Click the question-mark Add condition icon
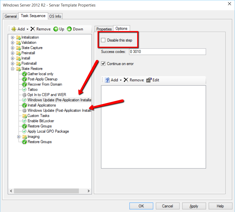This screenshot has height=212, width=235. [x=107, y=80]
